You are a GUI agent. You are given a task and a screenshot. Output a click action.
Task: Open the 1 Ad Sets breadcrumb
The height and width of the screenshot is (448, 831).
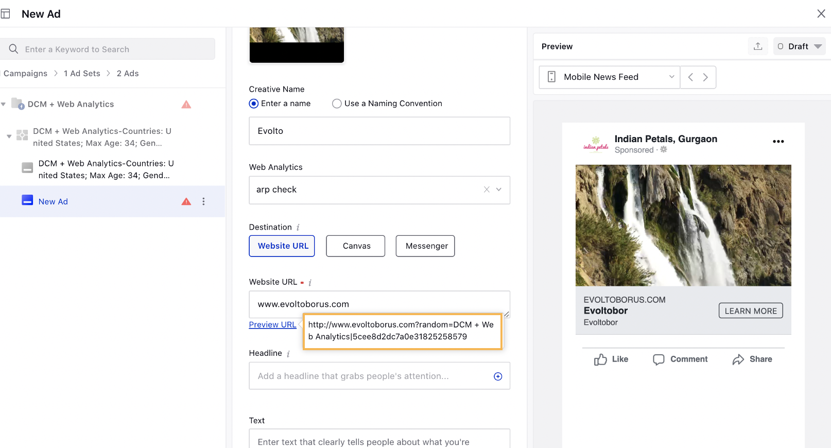click(82, 74)
